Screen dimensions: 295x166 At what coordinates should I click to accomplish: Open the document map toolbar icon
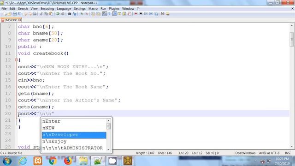coord(124,14)
